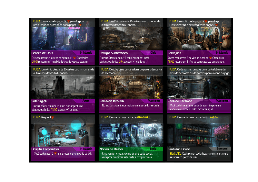Click the green description box on Núcleo do Reator
Image resolution: width=258 pixels, height=182 pixels.
(x=131, y=155)
